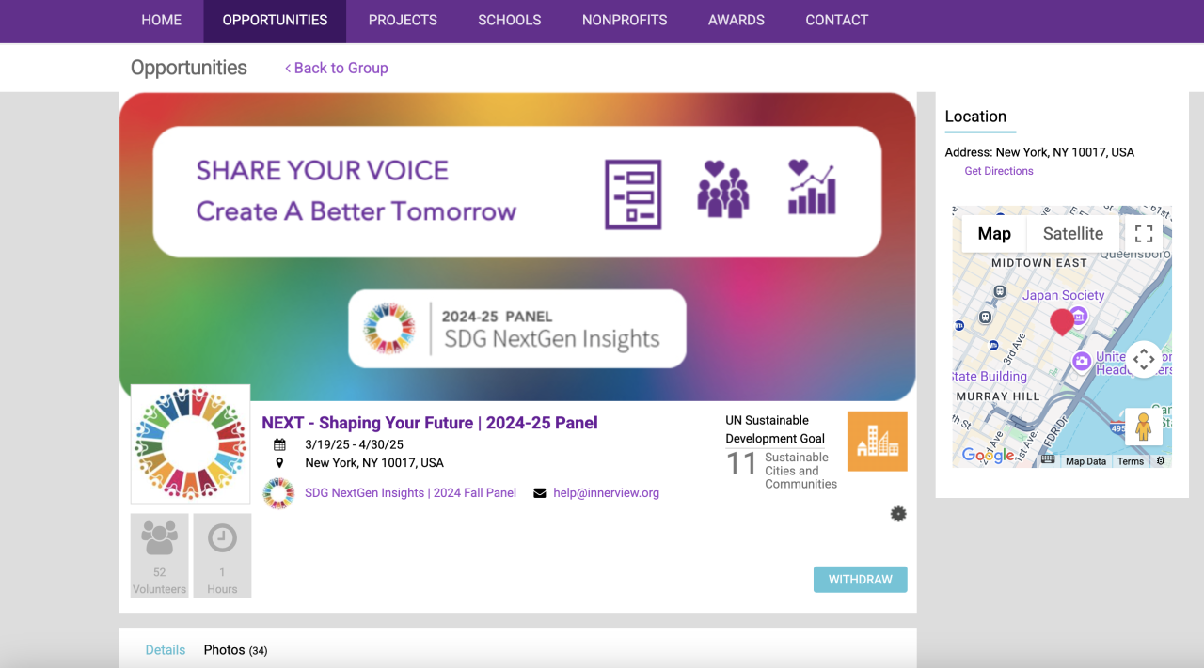This screenshot has width=1204, height=668.
Task: Click the bar chart heart banner icon
Action: (812, 187)
